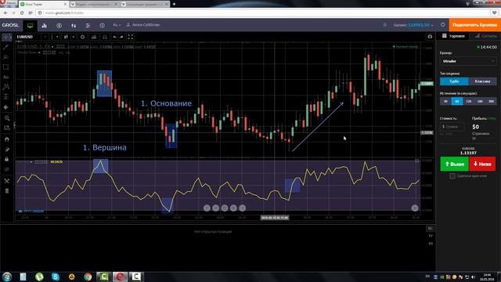The width and height of the screenshot is (501, 282).
Task: Toggle hide all drawings eye icon
Action: 7,169
